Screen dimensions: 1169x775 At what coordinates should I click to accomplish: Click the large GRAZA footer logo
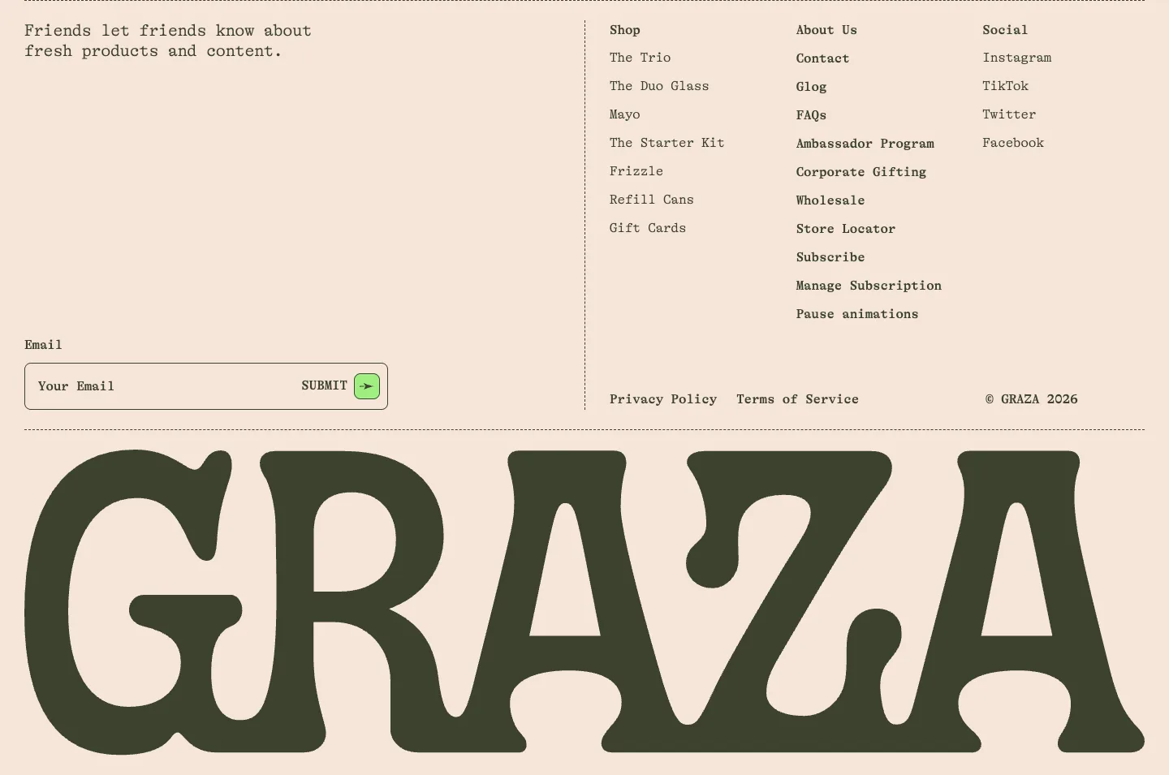[584, 601]
